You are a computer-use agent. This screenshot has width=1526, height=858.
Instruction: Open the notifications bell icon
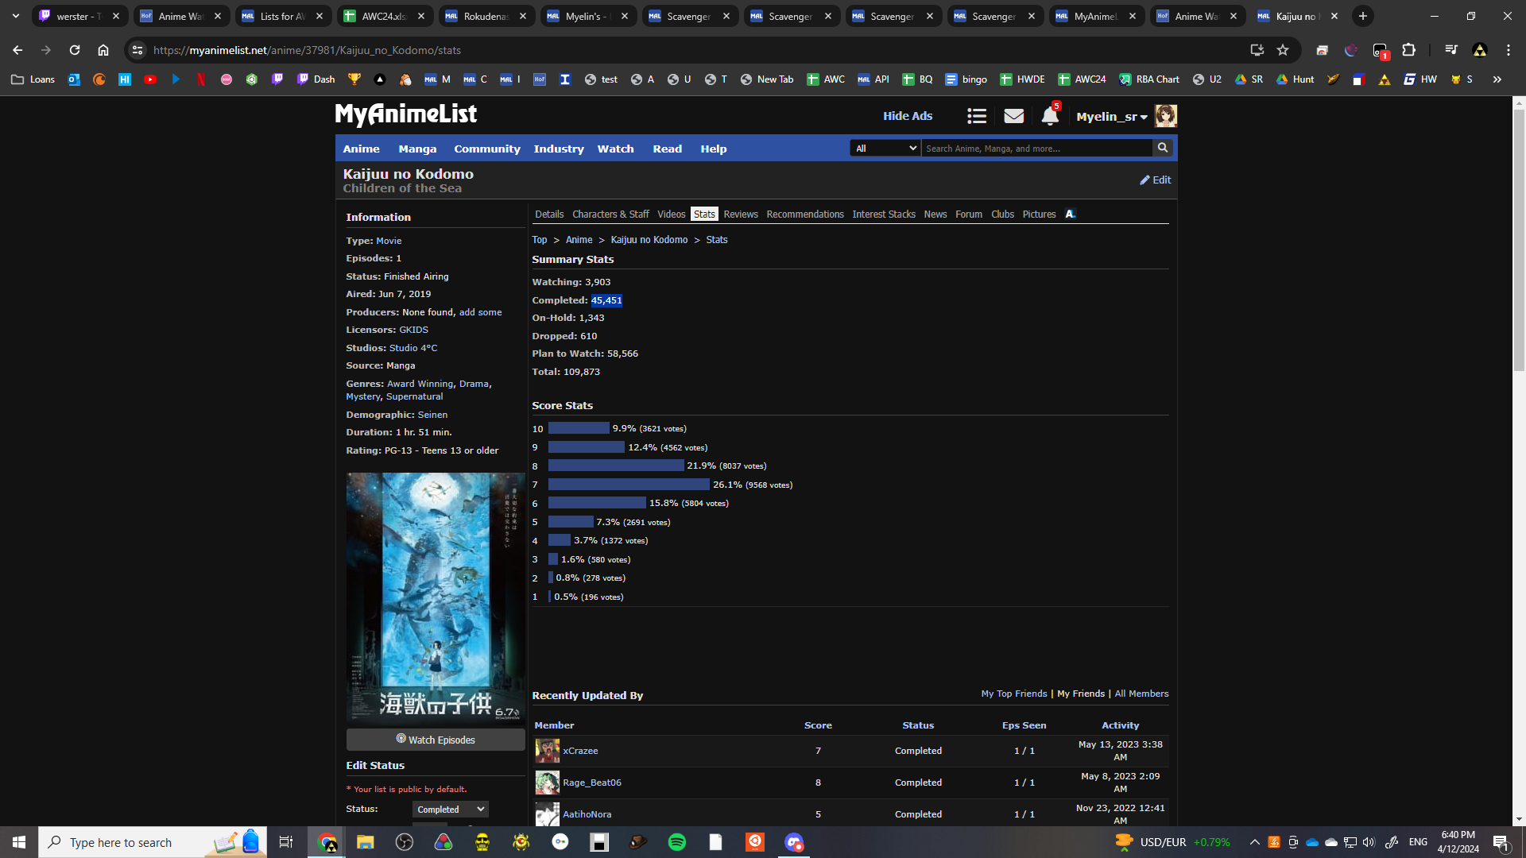tap(1049, 116)
